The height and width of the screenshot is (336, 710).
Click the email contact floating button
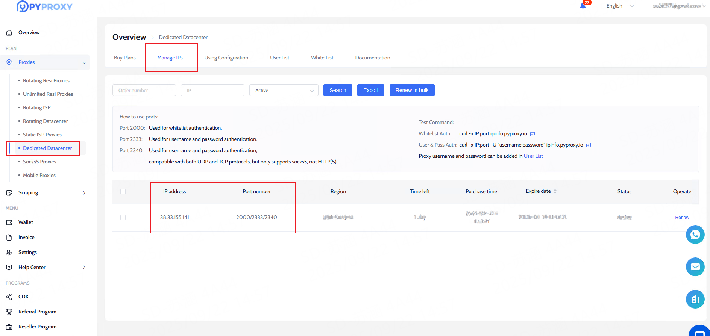pyautogui.click(x=695, y=267)
